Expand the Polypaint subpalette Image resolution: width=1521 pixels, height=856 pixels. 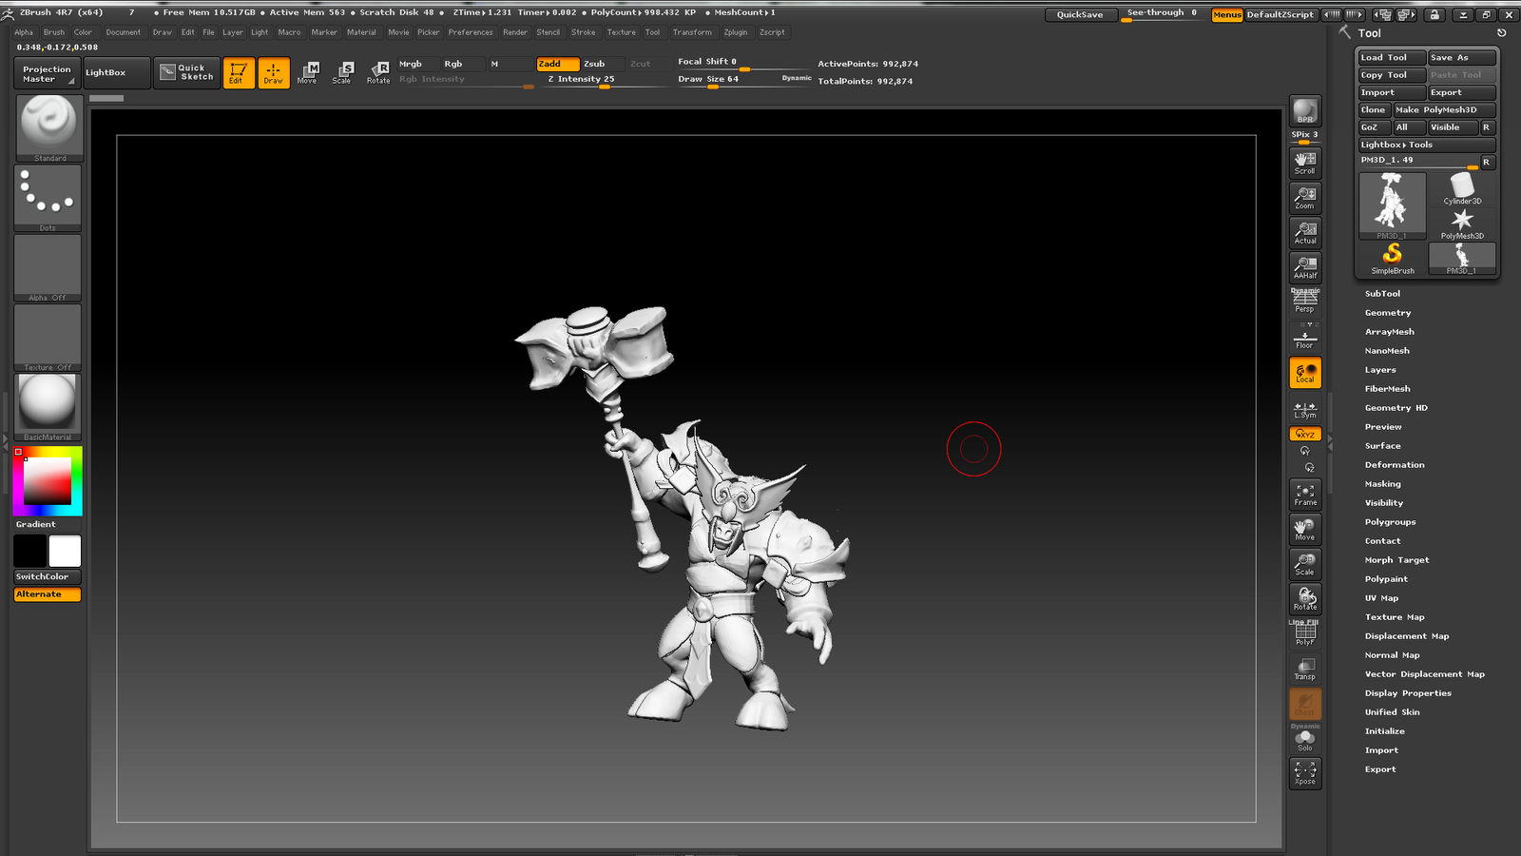coord(1386,579)
